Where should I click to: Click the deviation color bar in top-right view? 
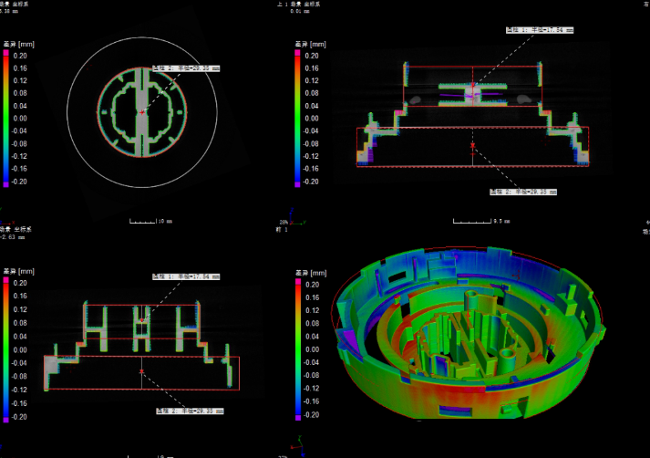(297, 119)
